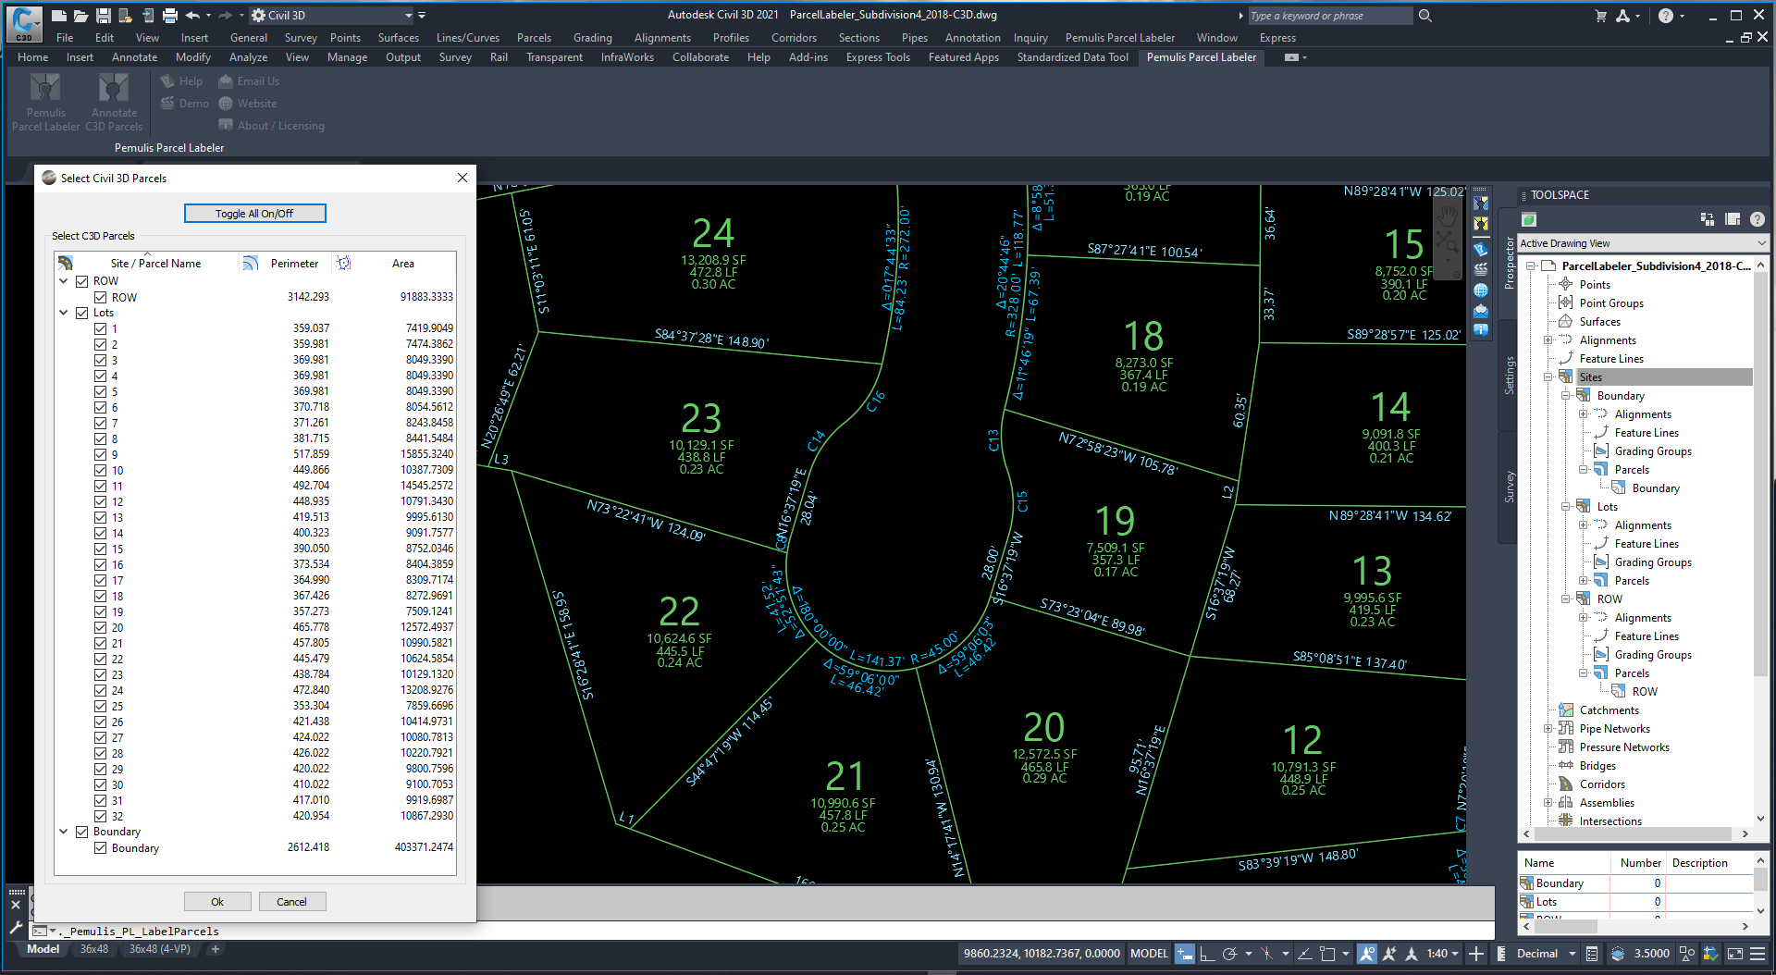
Task: Uncheck the Lot 10 parcel checkbox
Action: click(x=100, y=470)
